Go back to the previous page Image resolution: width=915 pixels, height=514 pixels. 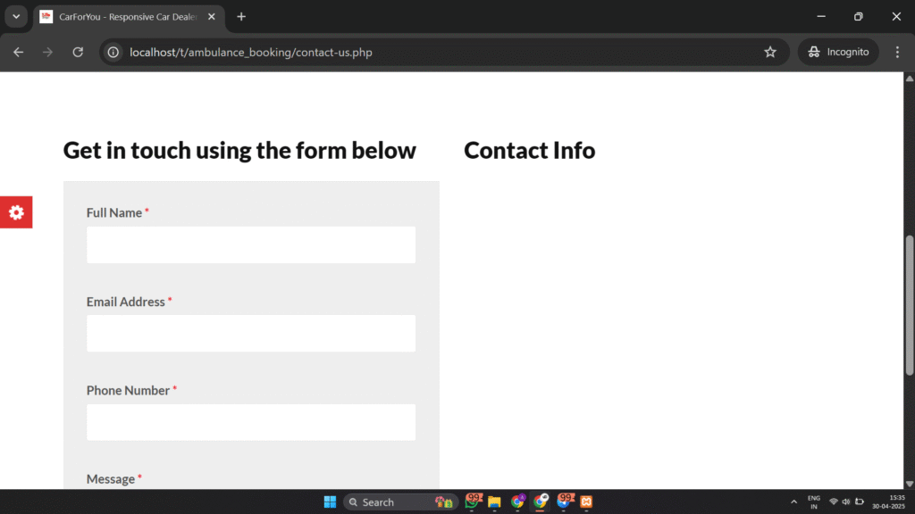pyautogui.click(x=19, y=52)
